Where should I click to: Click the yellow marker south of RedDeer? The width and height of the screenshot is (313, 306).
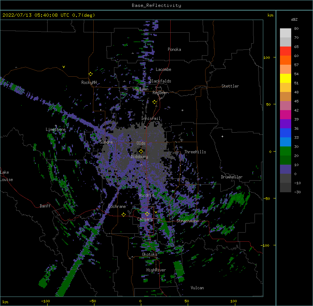pos(154,102)
